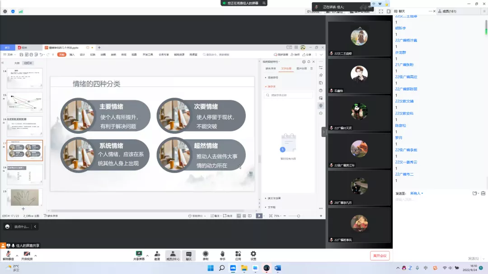The height and width of the screenshot is (274, 488).
Task: Start recording with the Record icon
Action: point(206,255)
